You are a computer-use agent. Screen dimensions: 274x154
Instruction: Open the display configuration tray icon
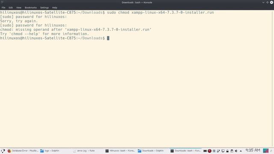(x=223, y=151)
